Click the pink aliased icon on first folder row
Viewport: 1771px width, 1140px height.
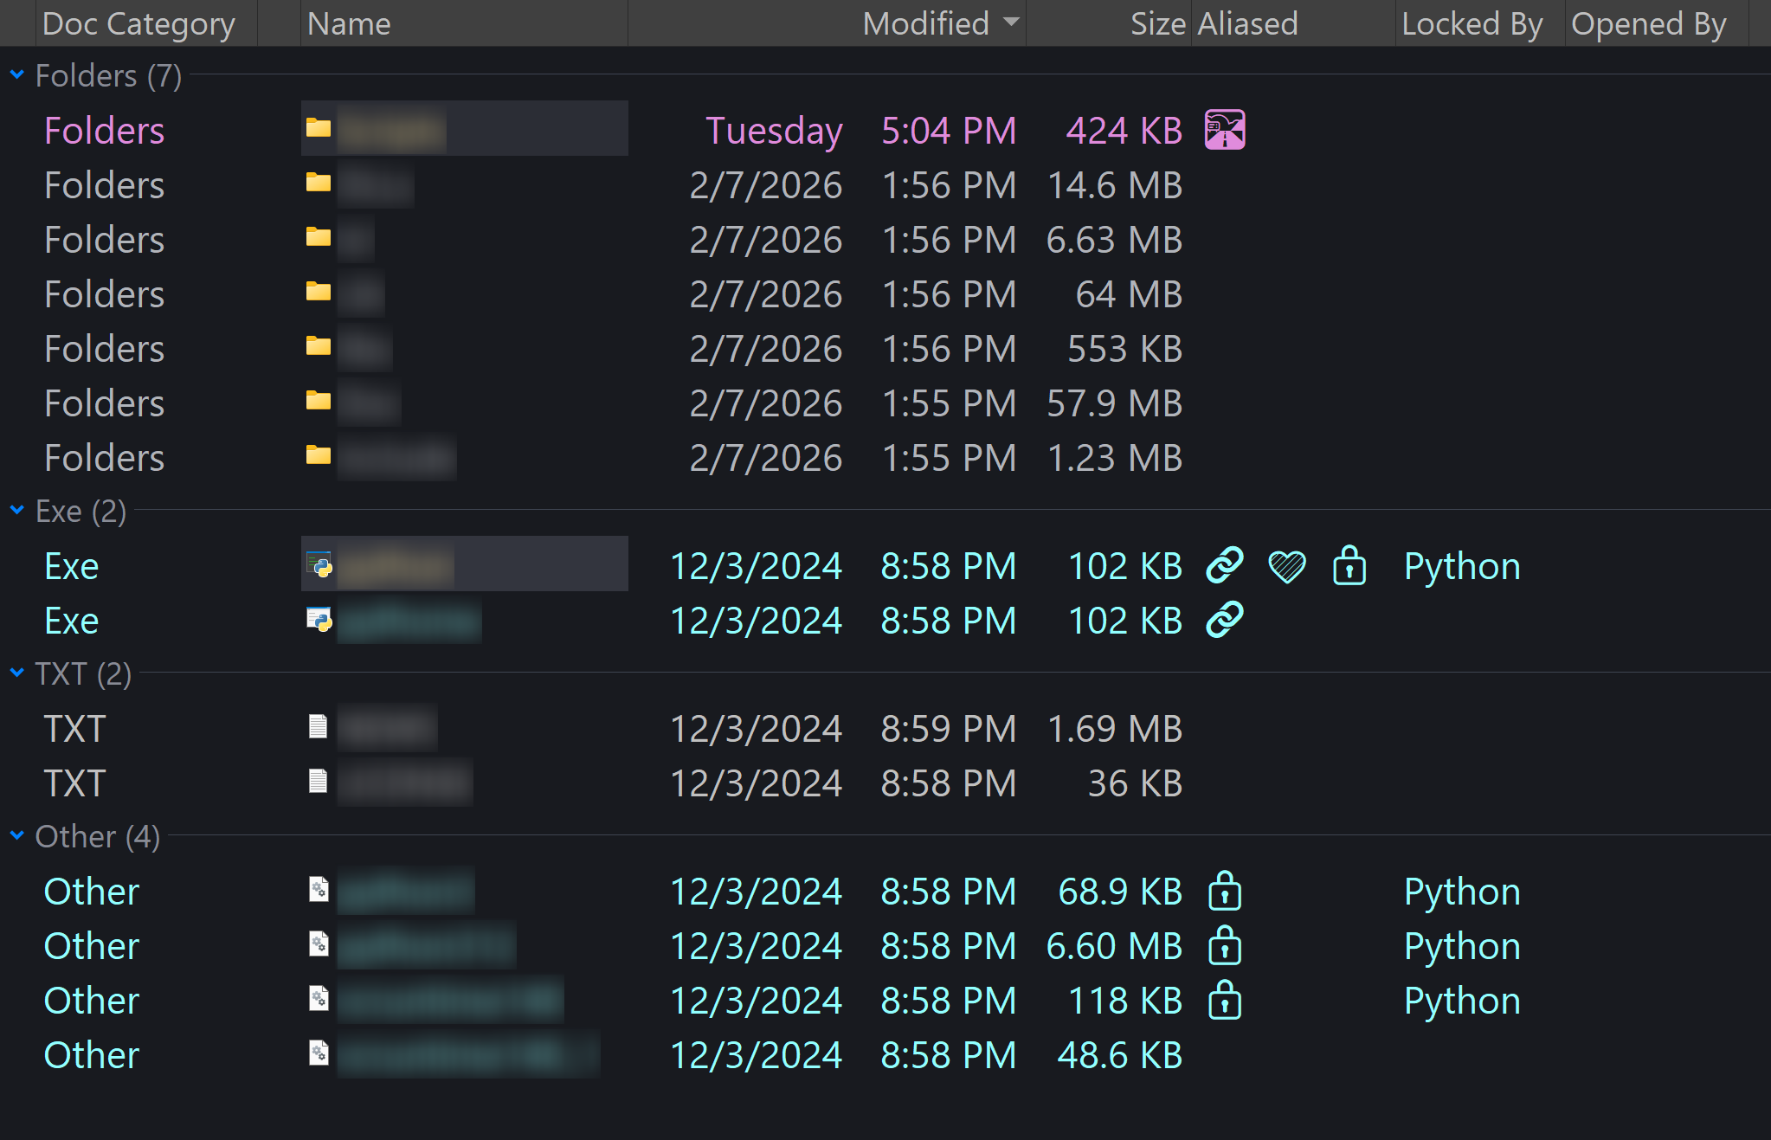(x=1225, y=130)
